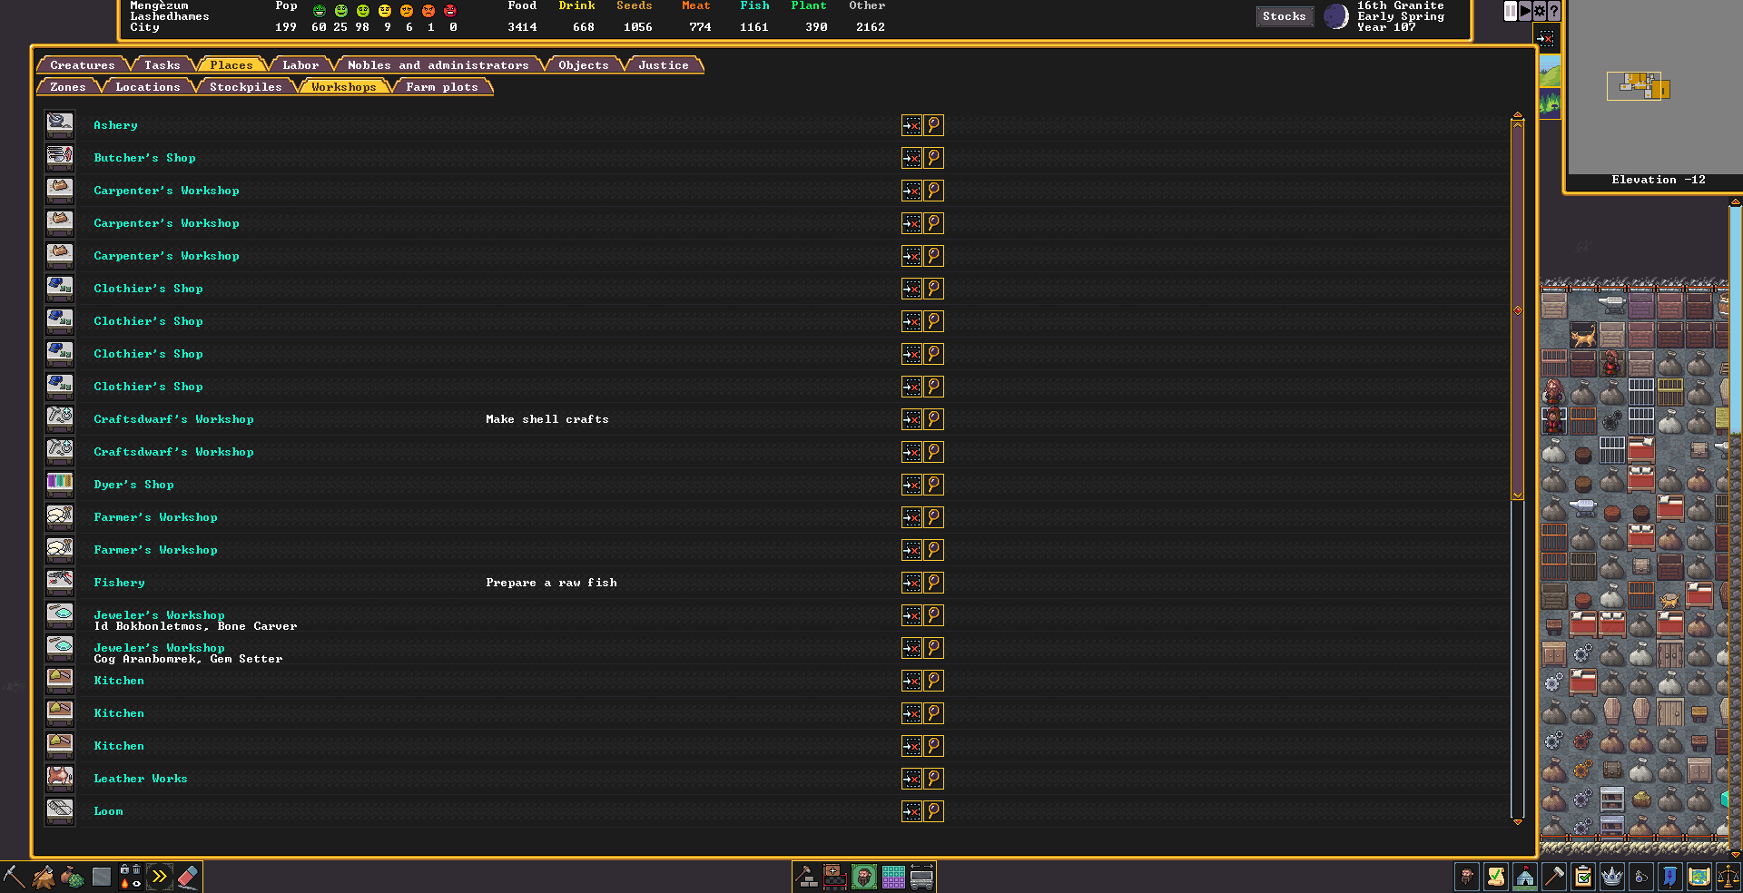Open the justice scales icon

[1728, 877]
